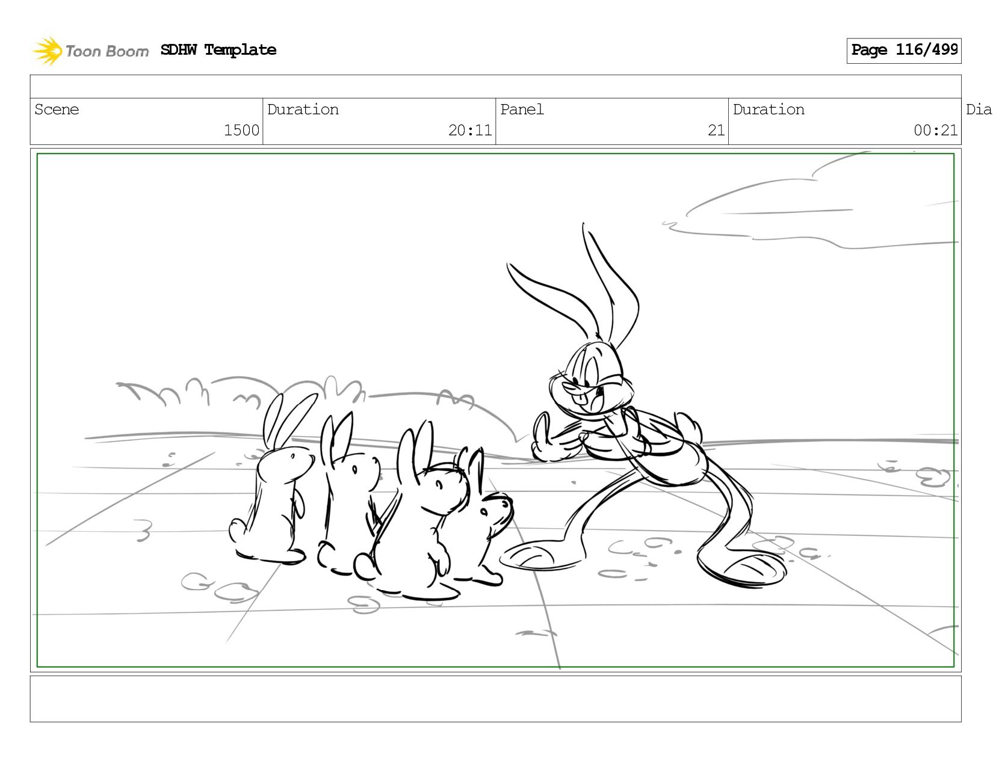
Task: Click the scene number '1500'
Action: pos(241,131)
